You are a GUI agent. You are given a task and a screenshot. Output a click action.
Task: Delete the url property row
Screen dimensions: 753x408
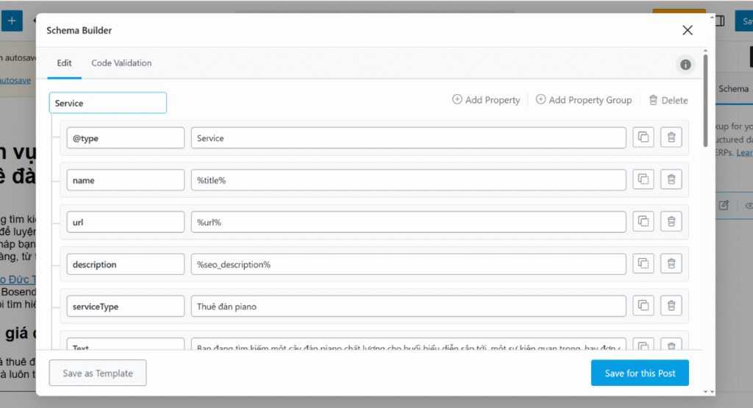671,222
